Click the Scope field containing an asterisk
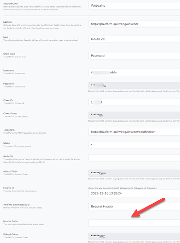 134,145
